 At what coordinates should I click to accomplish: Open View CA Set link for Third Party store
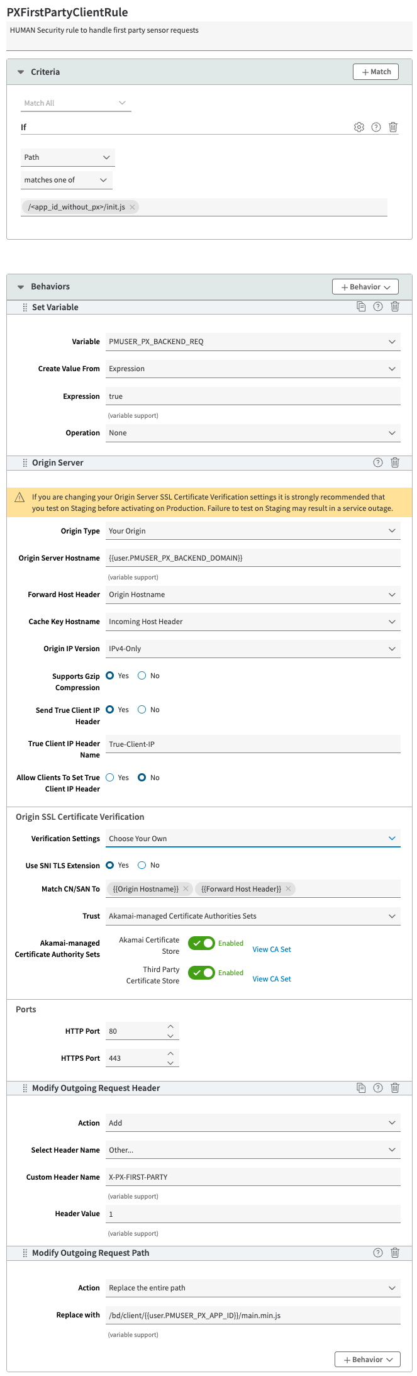(x=272, y=979)
